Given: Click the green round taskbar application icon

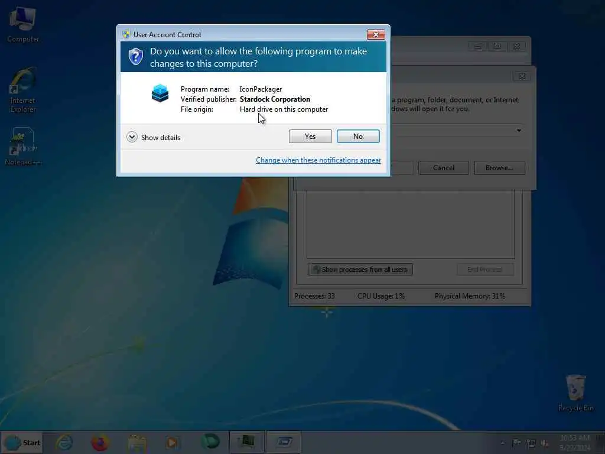Looking at the screenshot, I should pyautogui.click(x=210, y=442).
